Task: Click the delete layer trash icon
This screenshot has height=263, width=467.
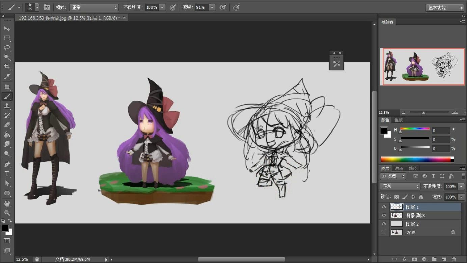Action: 454,259
